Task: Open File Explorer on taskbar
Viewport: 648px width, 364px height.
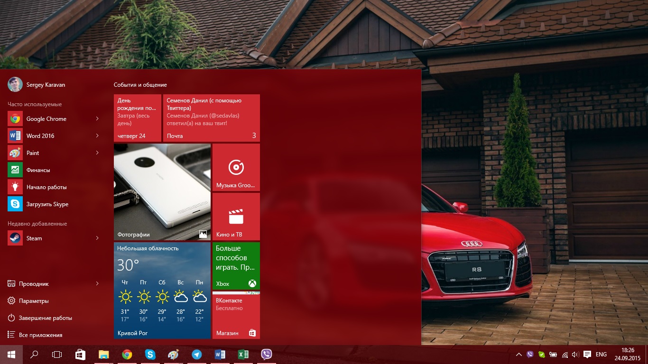Action: point(104,355)
